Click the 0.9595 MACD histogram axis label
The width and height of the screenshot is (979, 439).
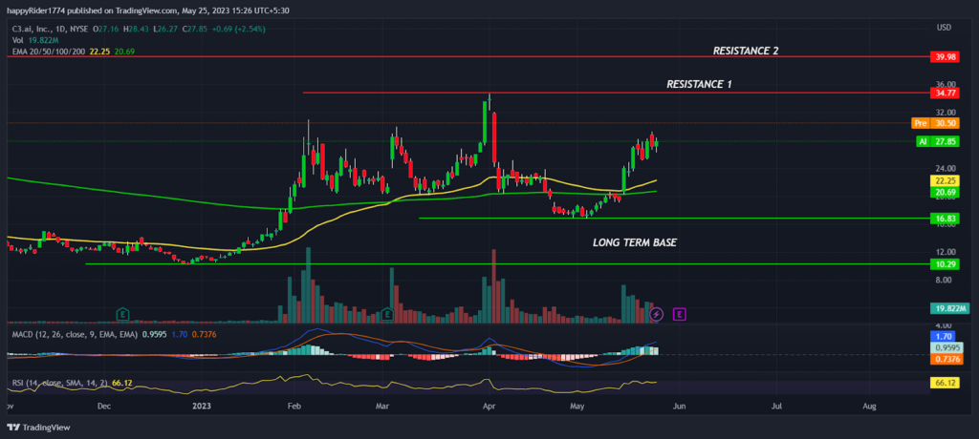click(946, 348)
